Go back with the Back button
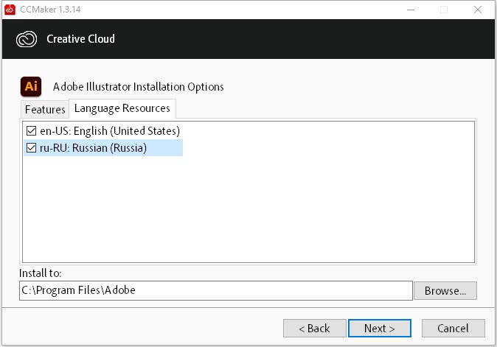This screenshot has width=497, height=347. 314,329
